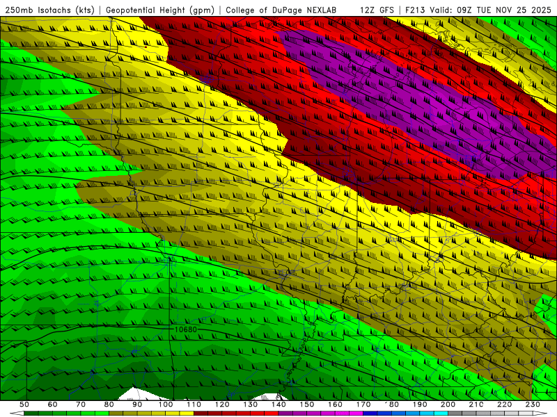557x417 pixels.
Task: Click the colorbar label '170'
Action: tap(363, 404)
